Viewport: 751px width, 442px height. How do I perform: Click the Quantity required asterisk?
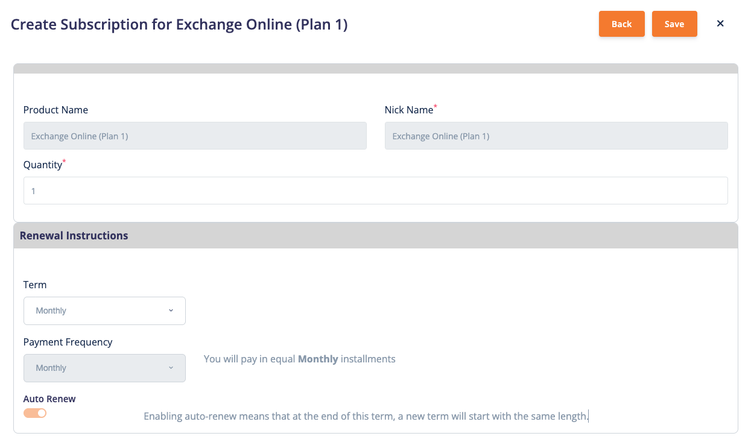coord(63,161)
